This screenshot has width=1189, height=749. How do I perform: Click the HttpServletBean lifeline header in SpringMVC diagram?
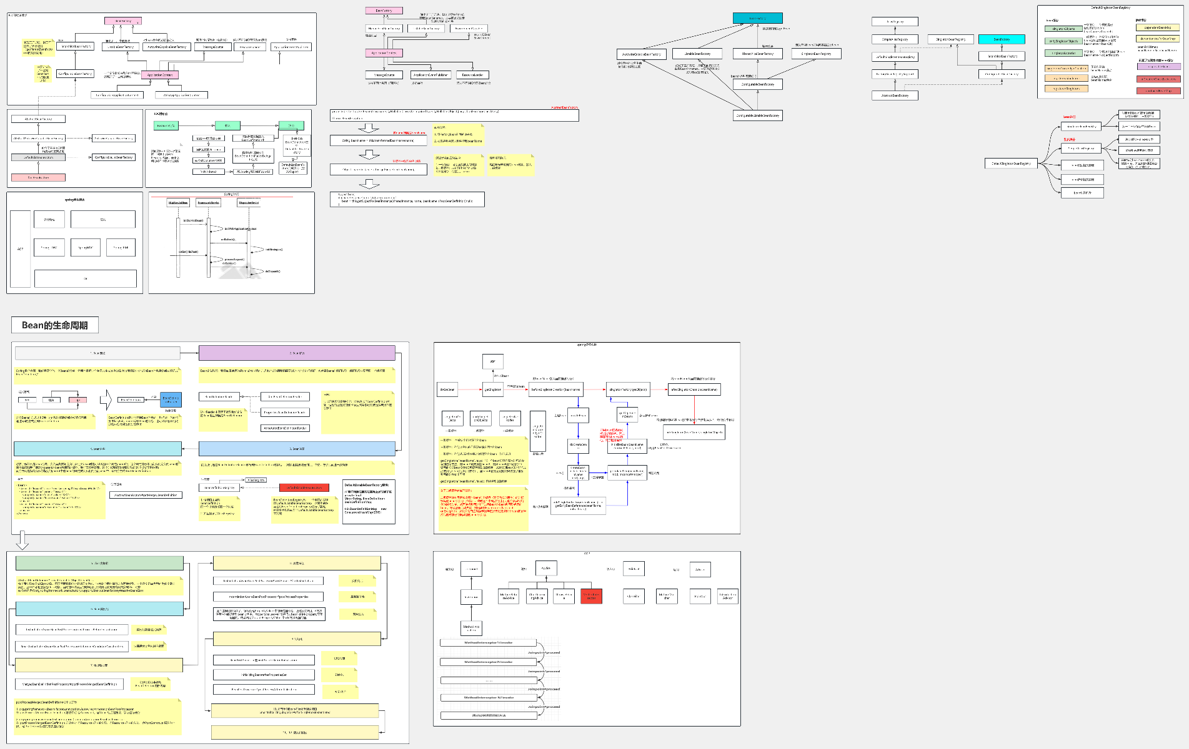pyautogui.click(x=178, y=203)
